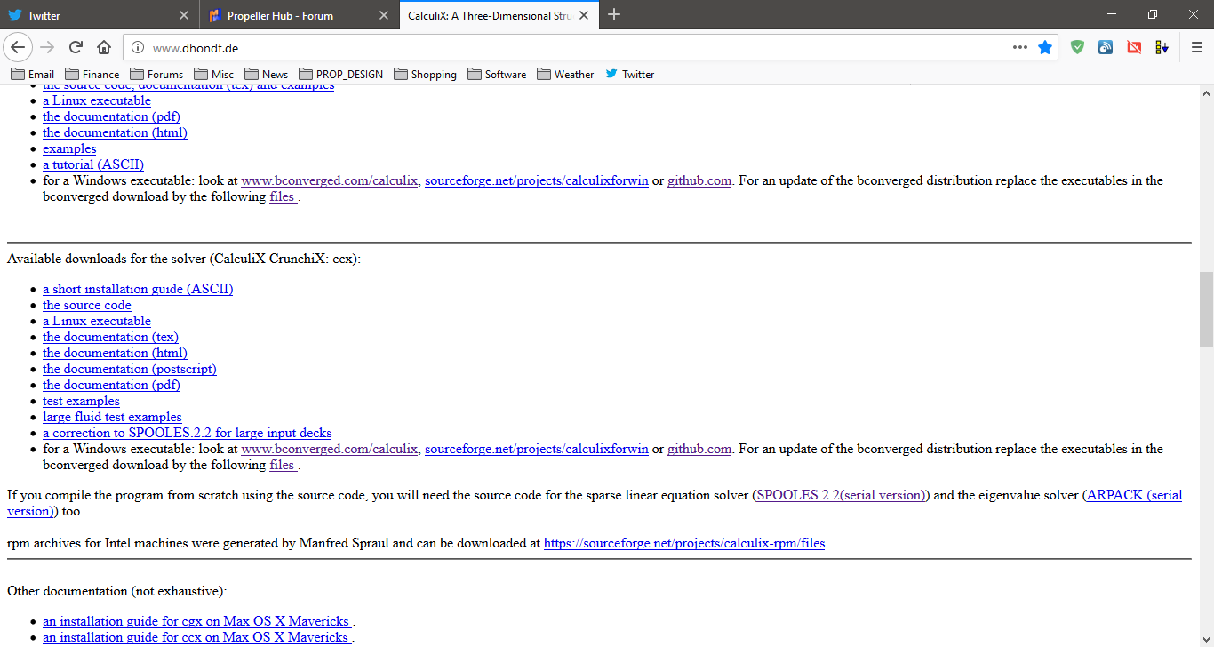
Task: Click the vertical scrollbar thumb
Action: point(1206,309)
